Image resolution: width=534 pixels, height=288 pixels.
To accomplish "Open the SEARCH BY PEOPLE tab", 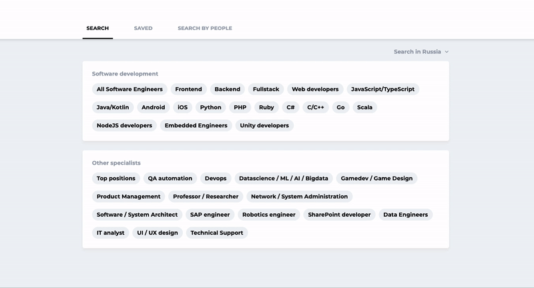I will pos(205,28).
